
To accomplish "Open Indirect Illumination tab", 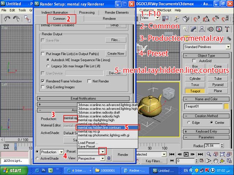I will tap(54, 12).
